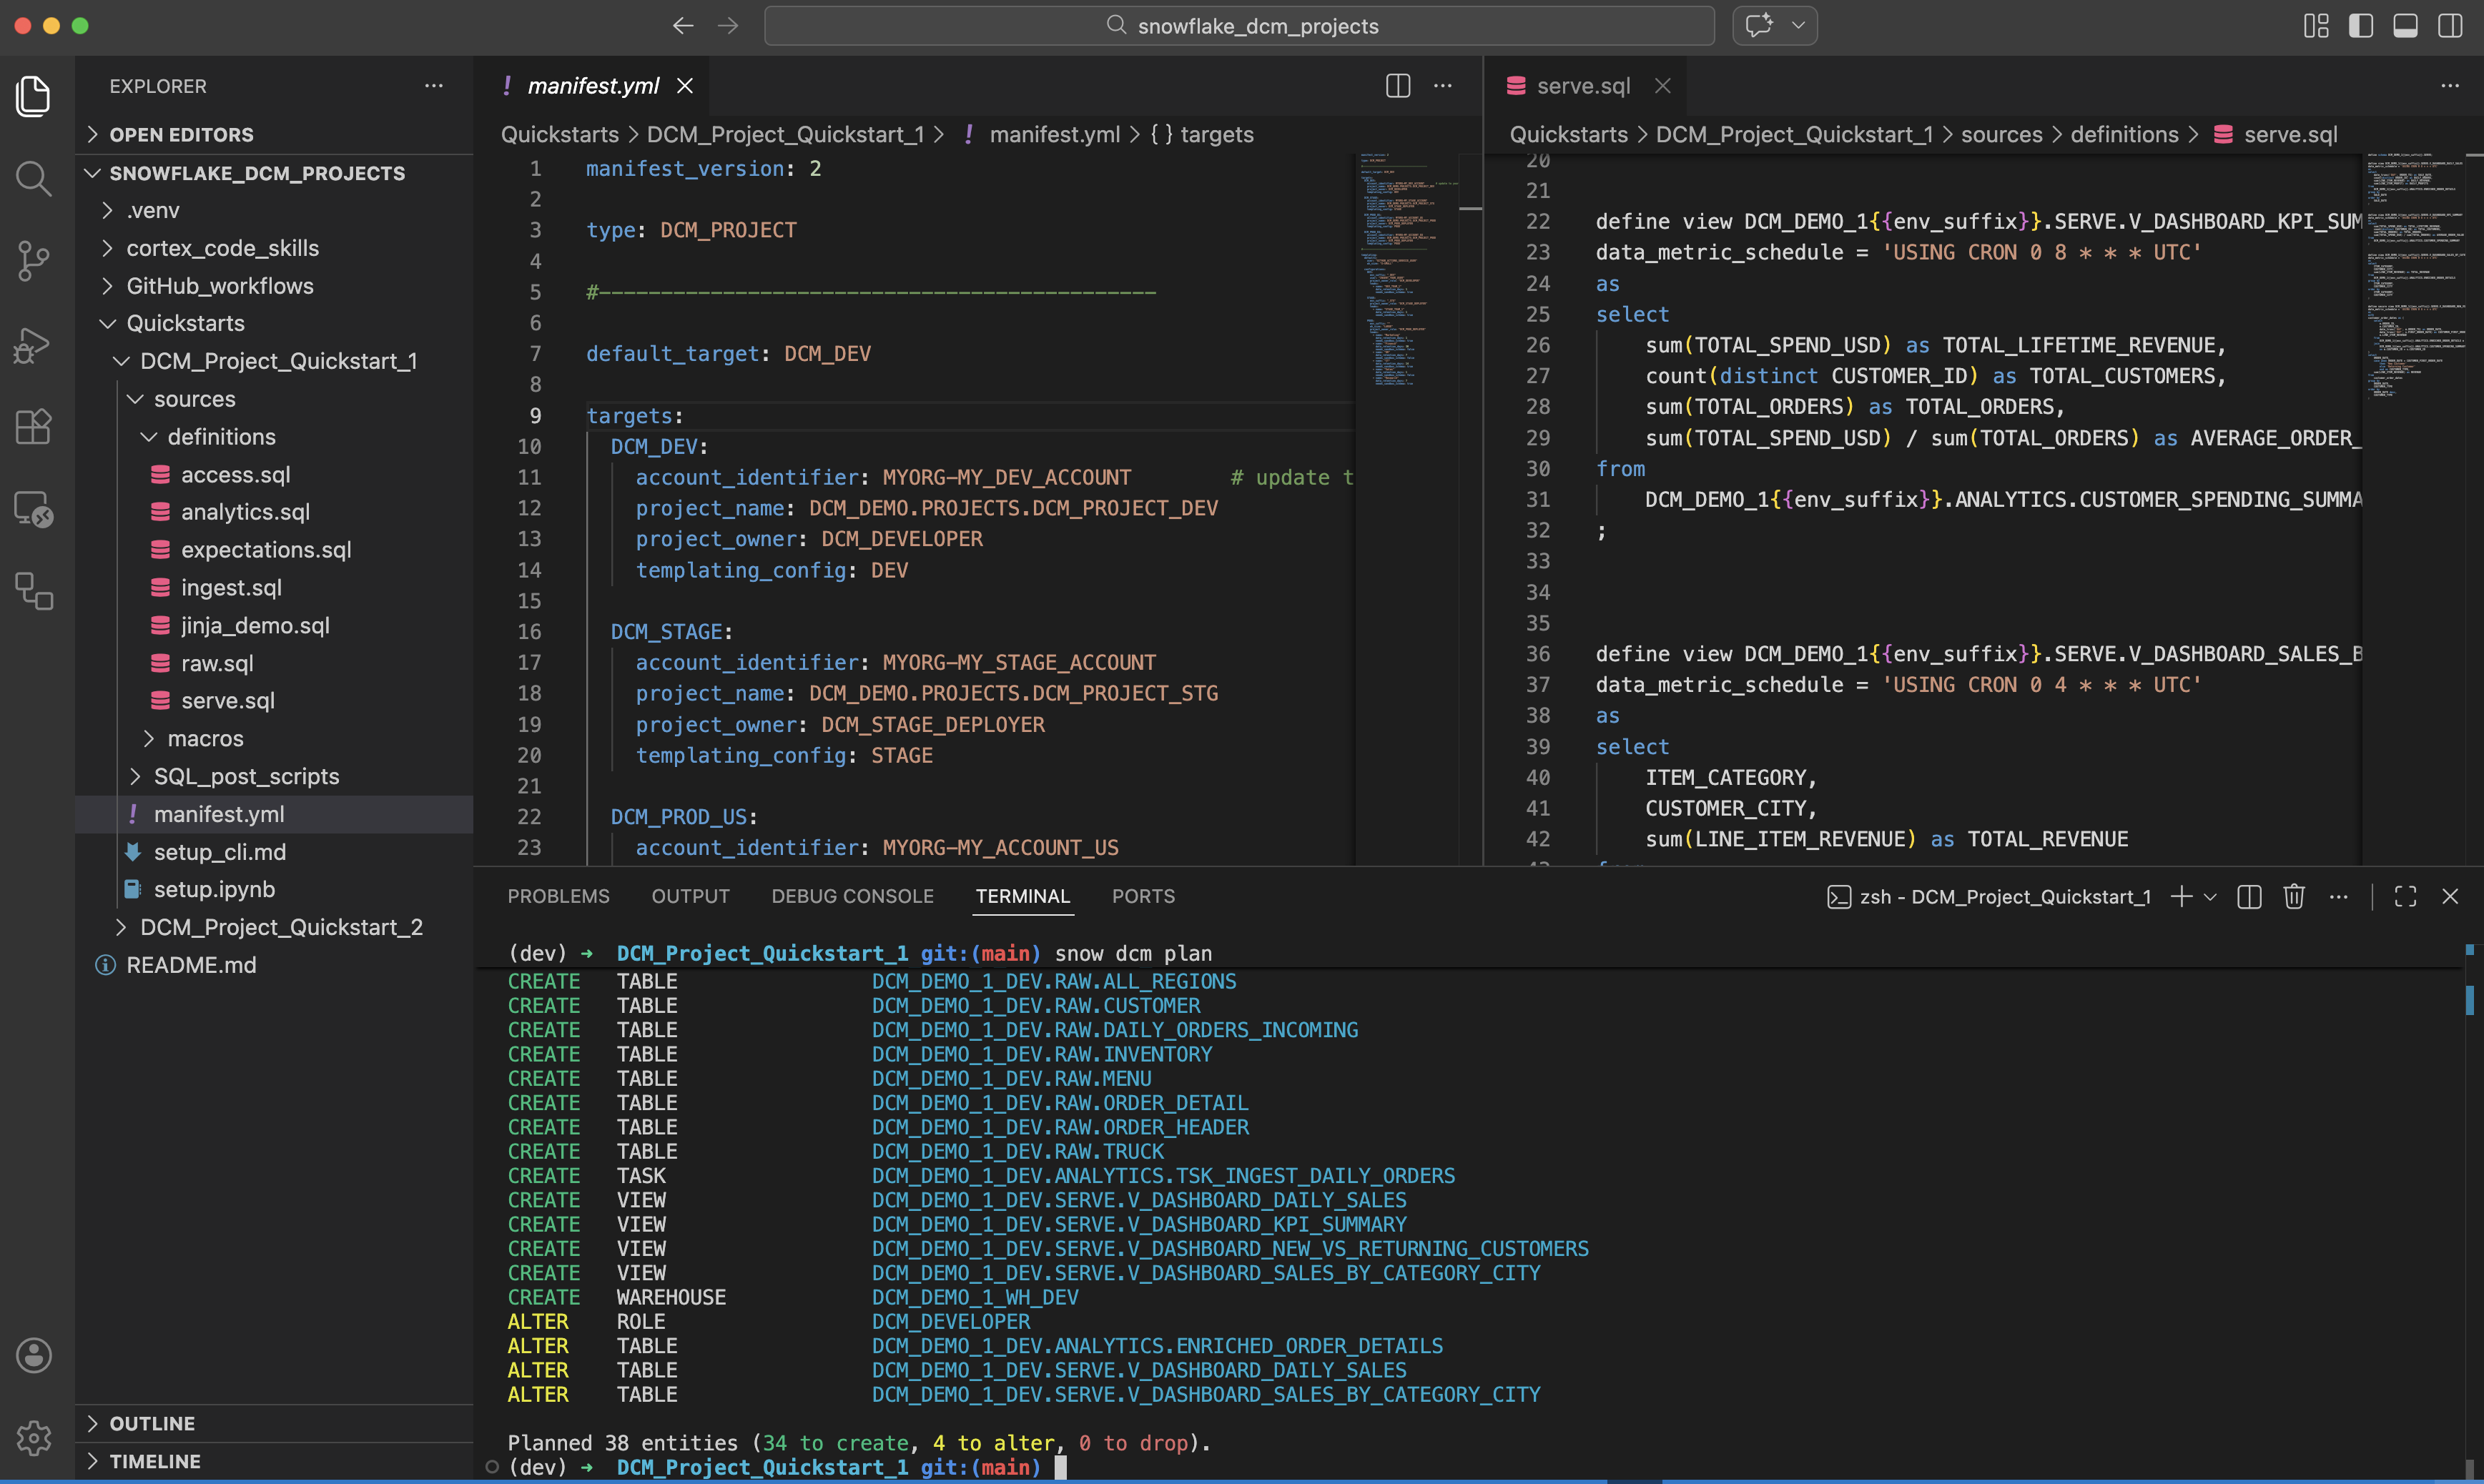Toggle primary side bar visibility
The width and height of the screenshot is (2484, 1484).
[2361, 26]
